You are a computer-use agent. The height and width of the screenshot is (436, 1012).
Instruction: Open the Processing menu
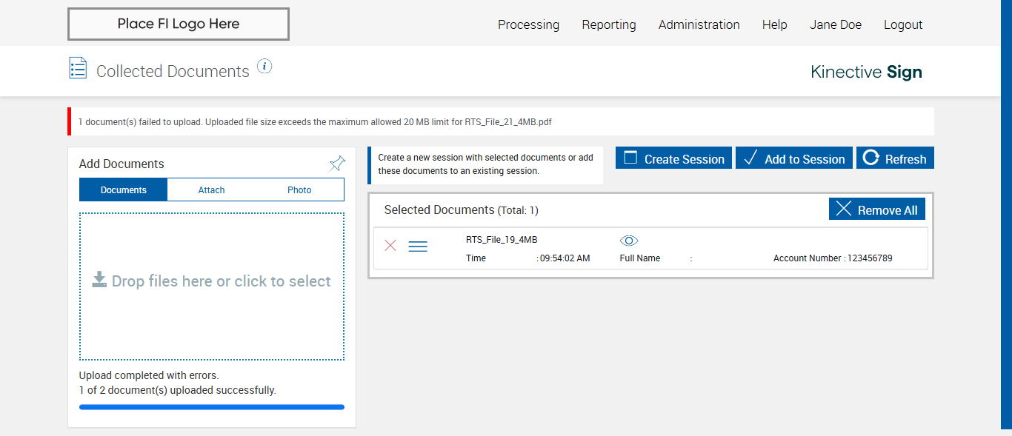528,24
